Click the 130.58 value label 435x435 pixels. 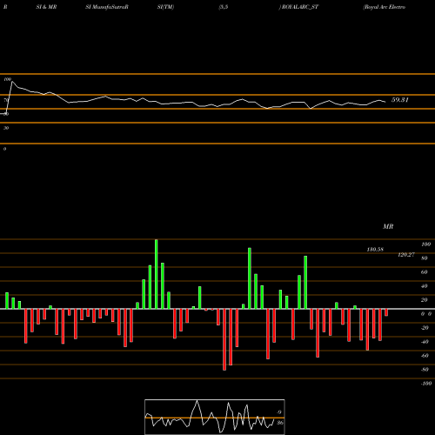(375, 250)
